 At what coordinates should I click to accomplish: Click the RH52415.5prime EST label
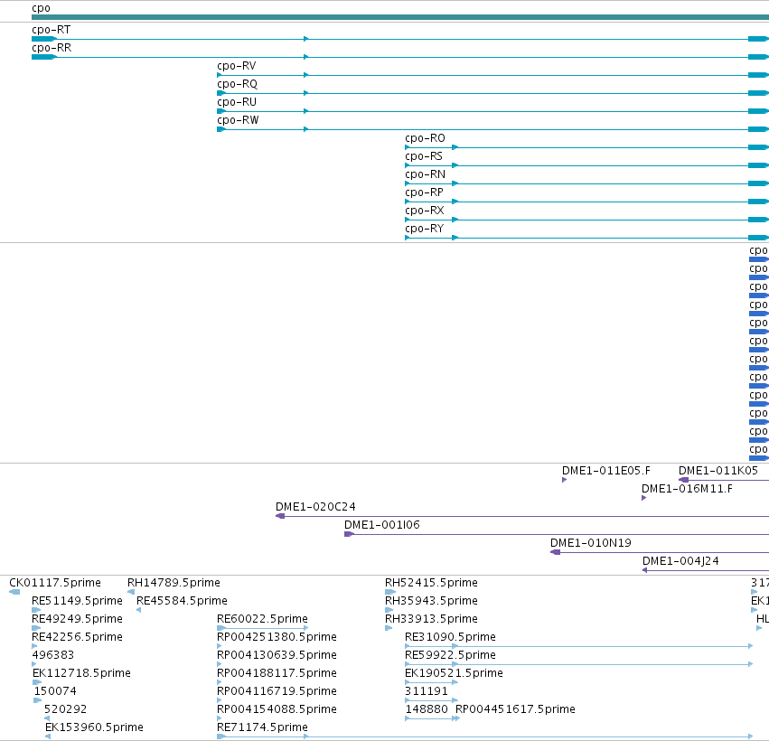click(x=431, y=583)
